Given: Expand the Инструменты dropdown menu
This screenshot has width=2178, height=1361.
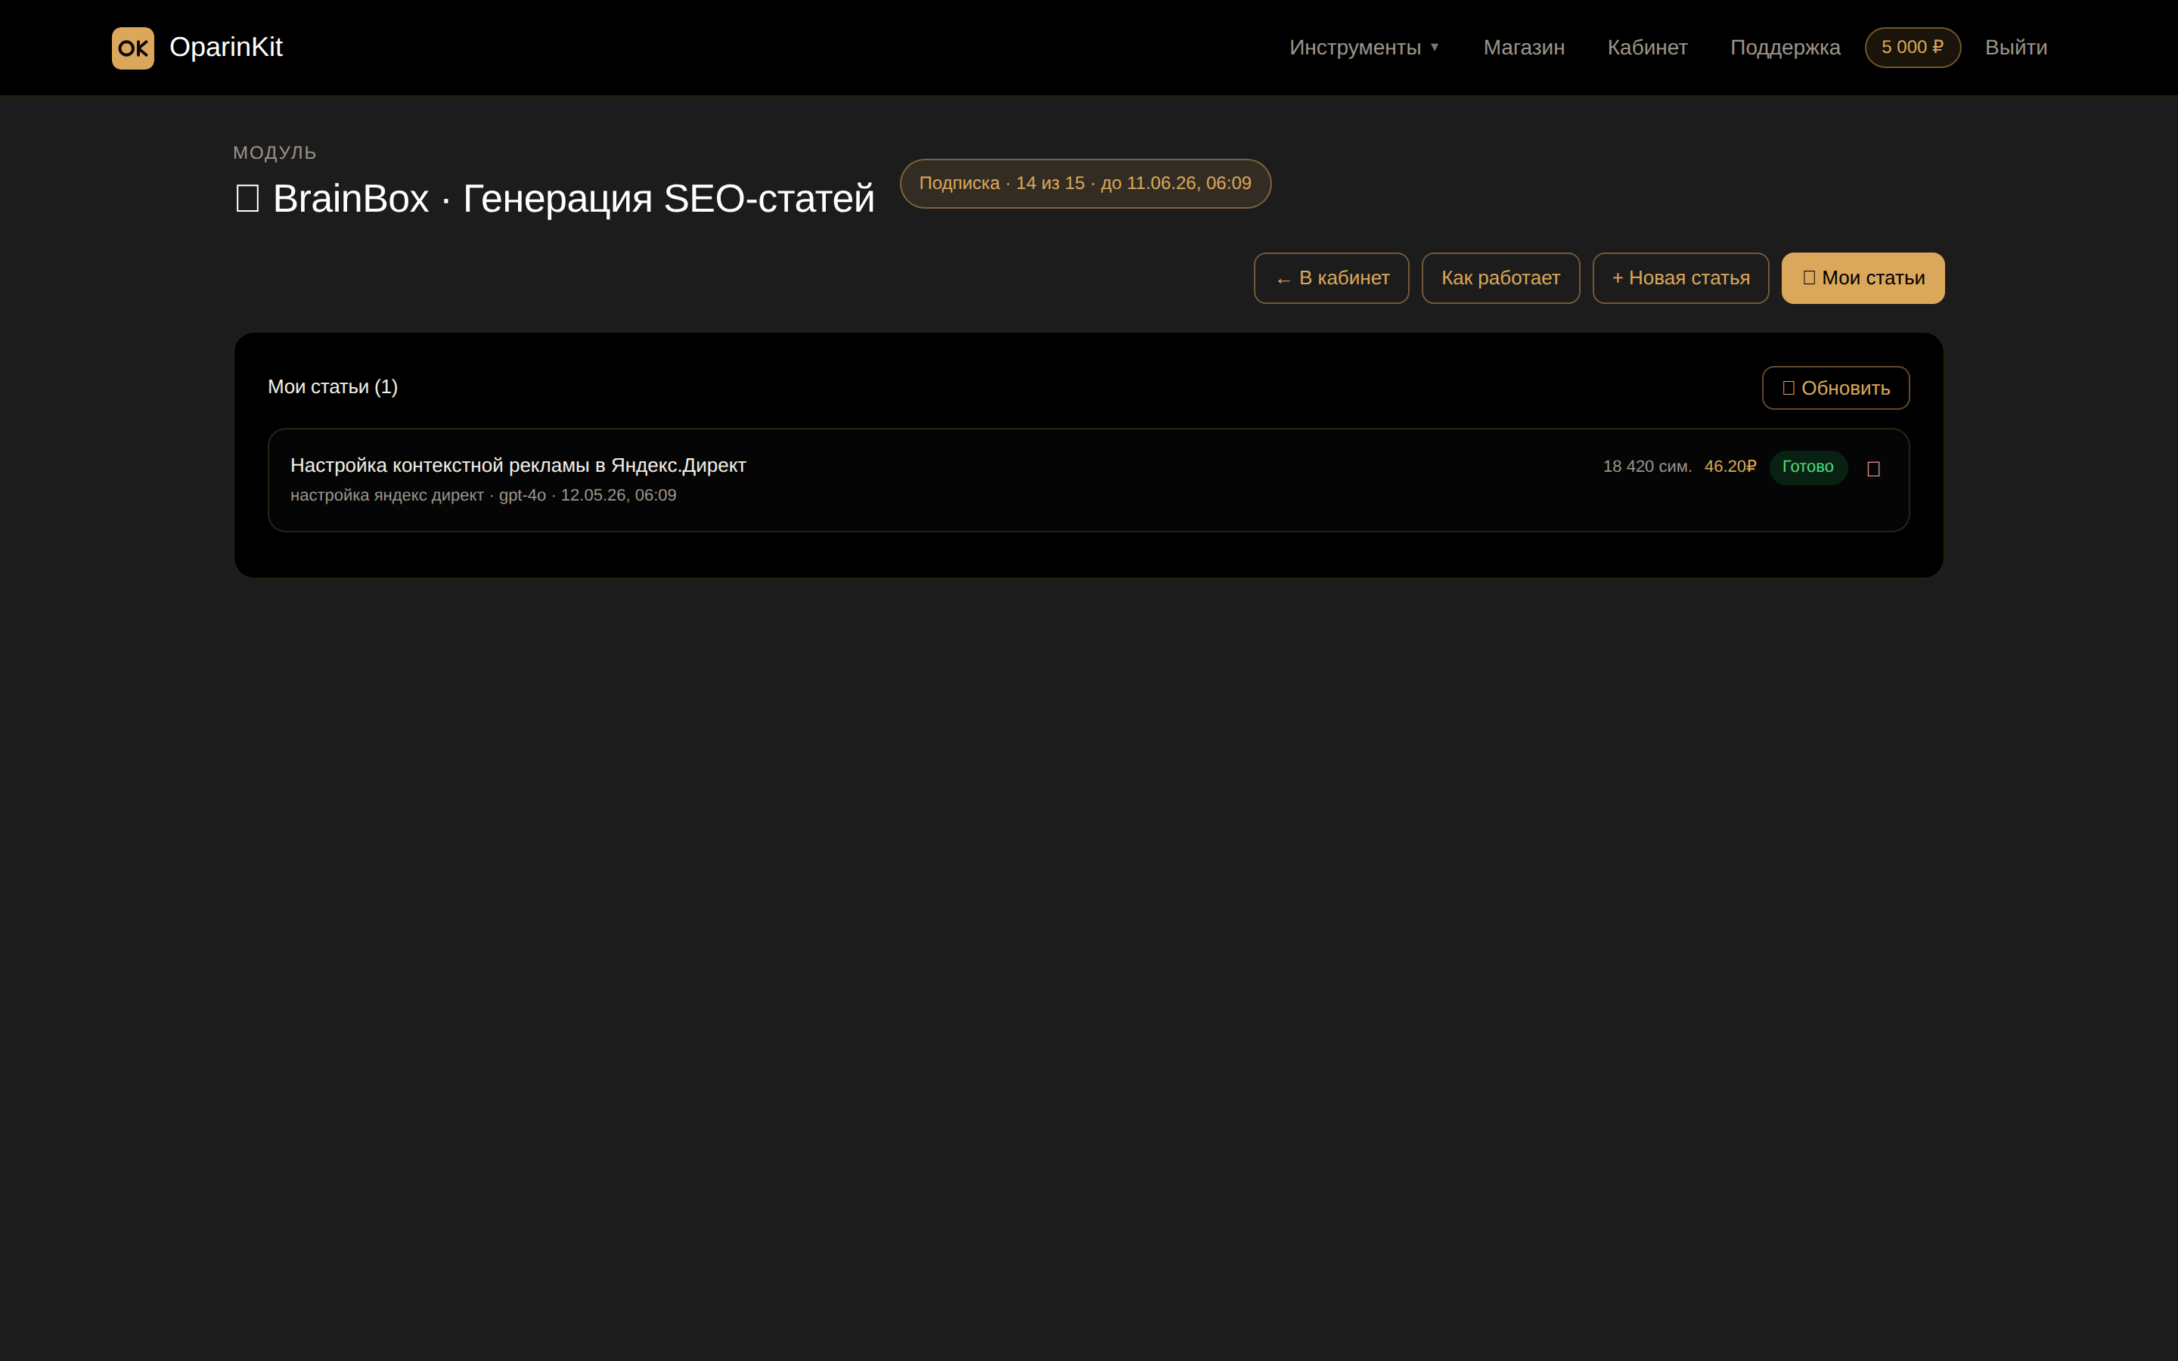Looking at the screenshot, I should (1364, 48).
